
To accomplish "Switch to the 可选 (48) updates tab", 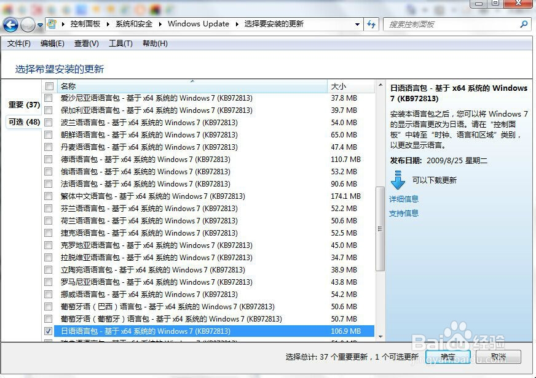I will 24,121.
